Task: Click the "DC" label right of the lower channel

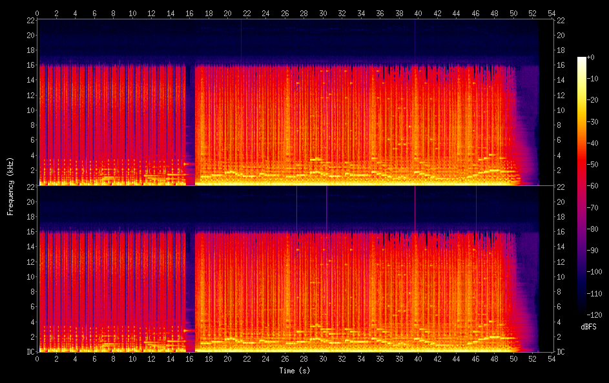Action: (x=561, y=352)
